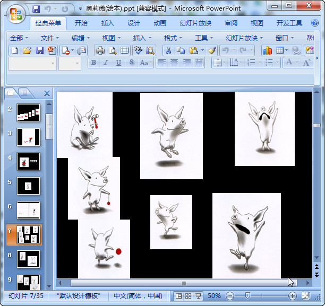
Task: Switch to Slide Sorter view in status bar
Action: coord(189,295)
